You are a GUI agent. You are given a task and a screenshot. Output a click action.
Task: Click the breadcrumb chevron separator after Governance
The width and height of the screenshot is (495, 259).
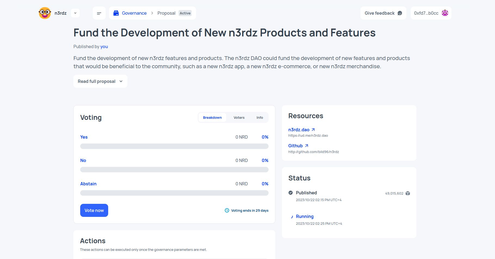pyautogui.click(x=152, y=13)
